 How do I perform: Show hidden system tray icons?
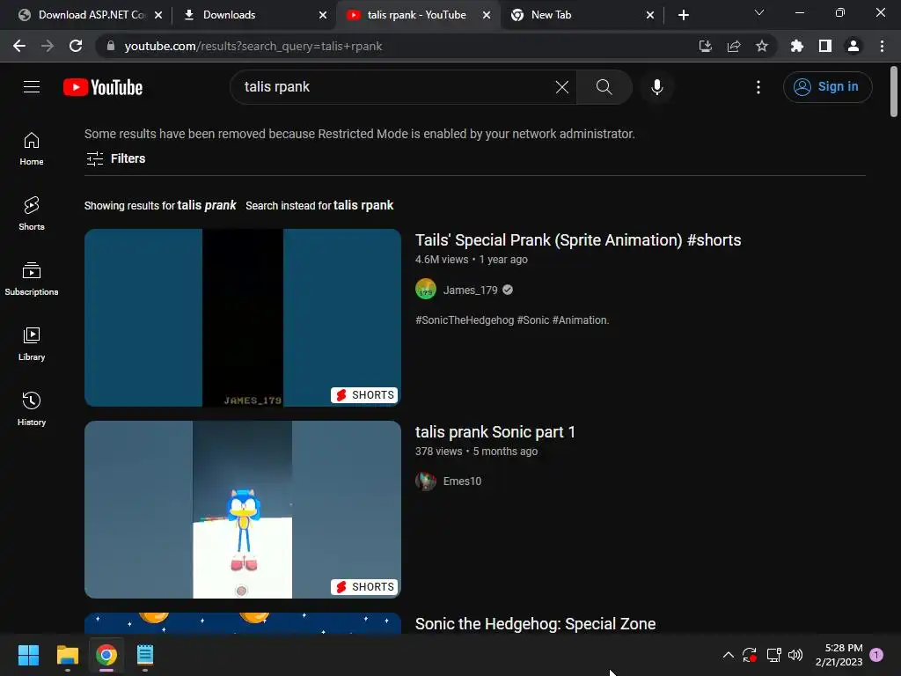(x=728, y=655)
